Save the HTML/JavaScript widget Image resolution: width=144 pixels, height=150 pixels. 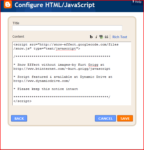tap(125, 118)
